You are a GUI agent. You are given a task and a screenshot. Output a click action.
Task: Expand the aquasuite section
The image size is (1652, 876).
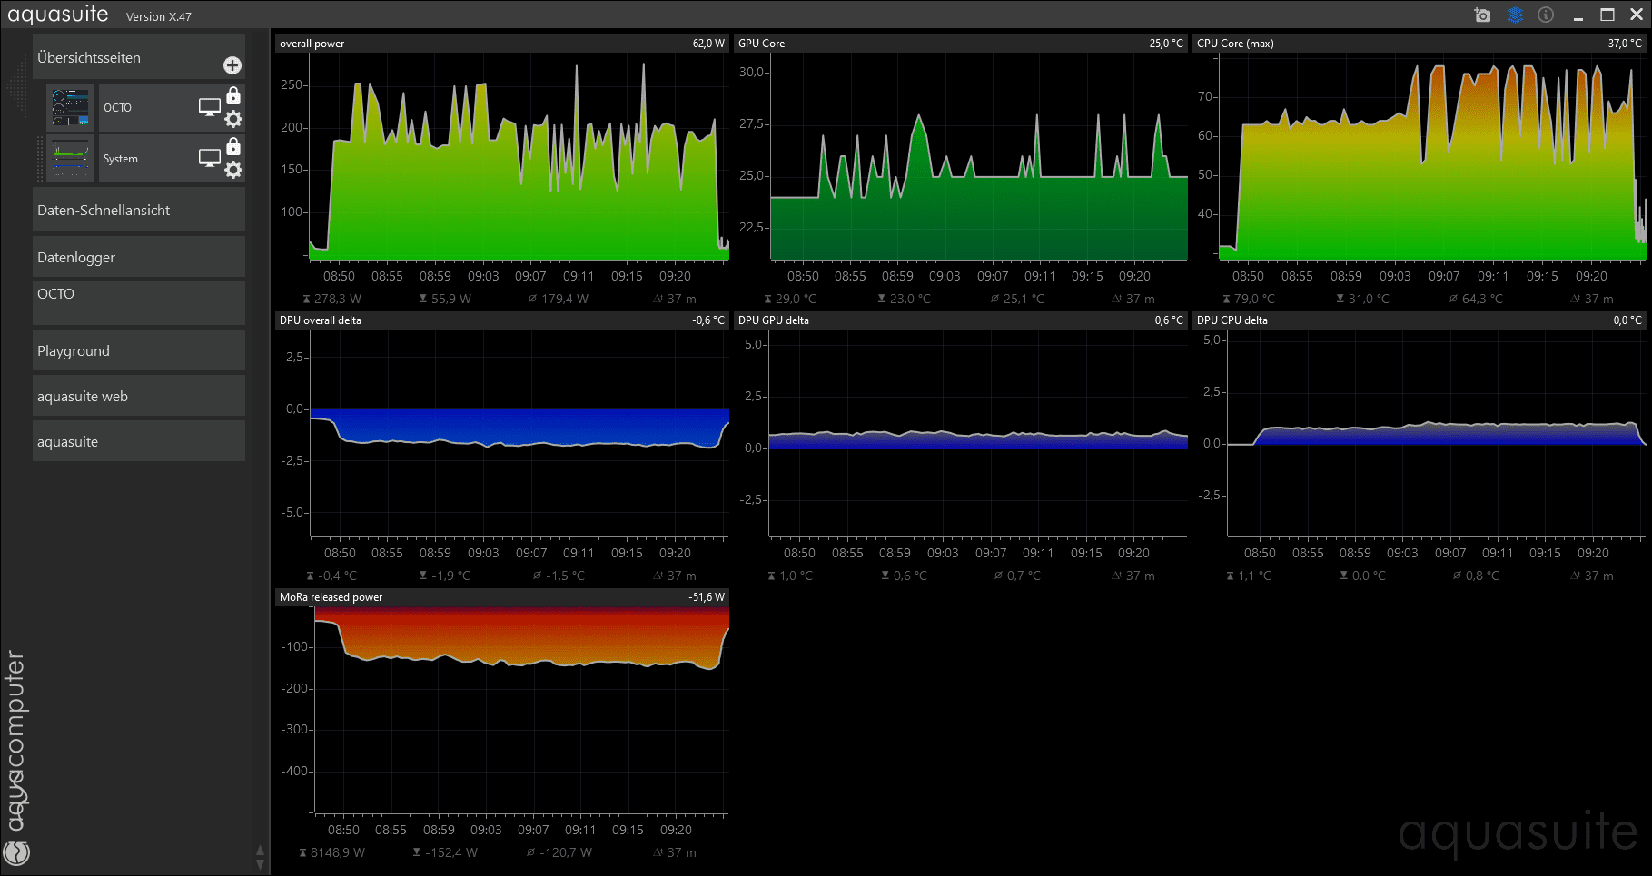pyautogui.click(x=139, y=441)
